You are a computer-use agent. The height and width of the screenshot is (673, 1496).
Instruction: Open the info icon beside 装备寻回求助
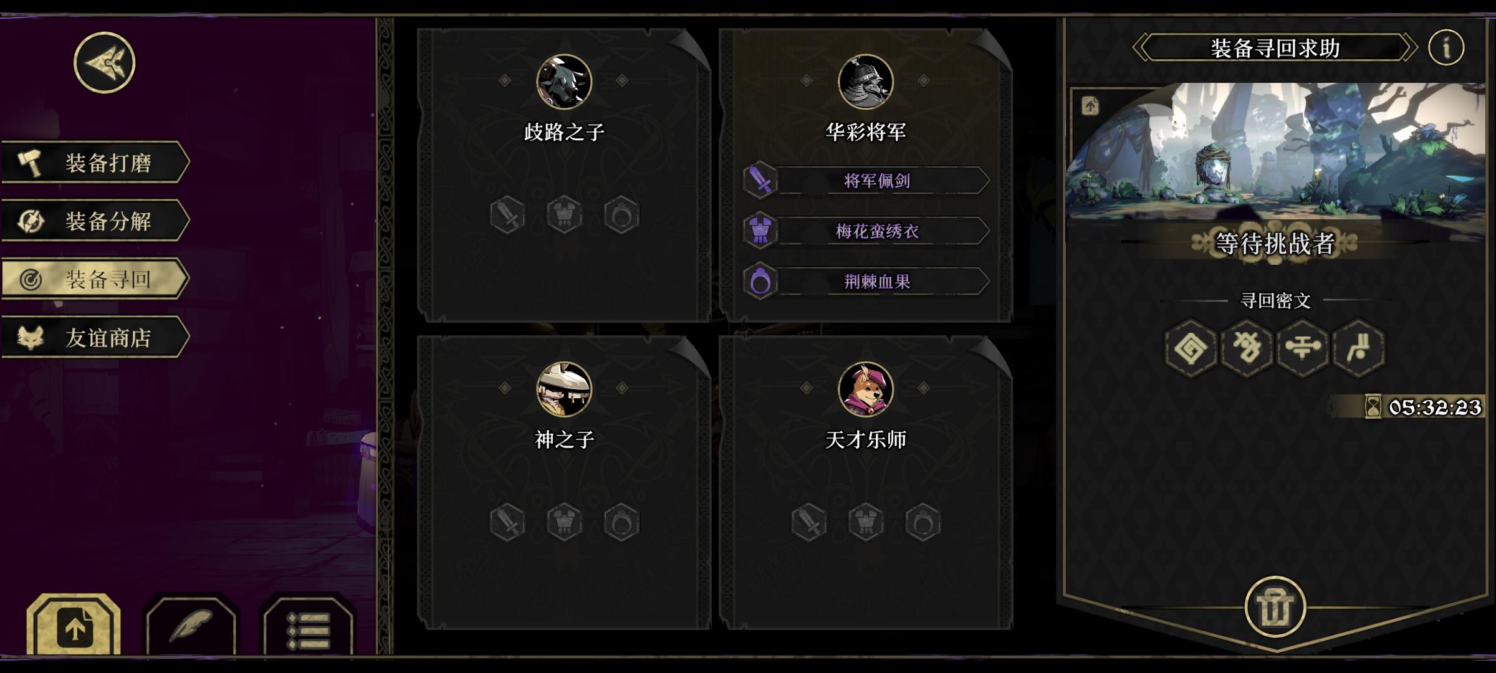pyautogui.click(x=1446, y=47)
